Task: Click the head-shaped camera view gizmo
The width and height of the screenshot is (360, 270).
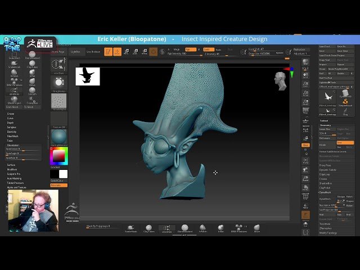Action: click(281, 80)
